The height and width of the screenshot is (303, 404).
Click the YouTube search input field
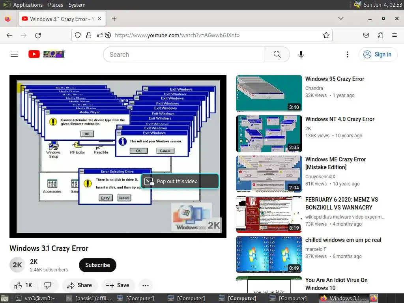tap(184, 54)
